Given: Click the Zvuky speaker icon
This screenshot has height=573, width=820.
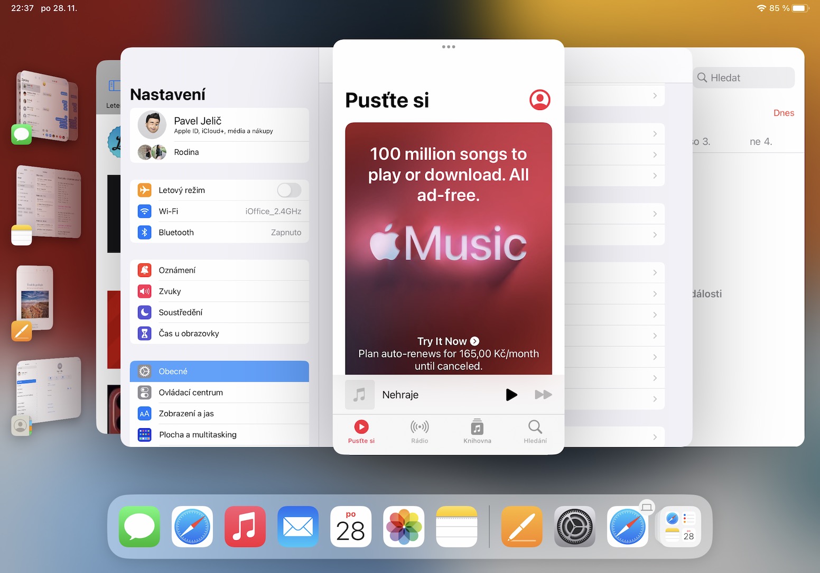Looking at the screenshot, I should 144,291.
